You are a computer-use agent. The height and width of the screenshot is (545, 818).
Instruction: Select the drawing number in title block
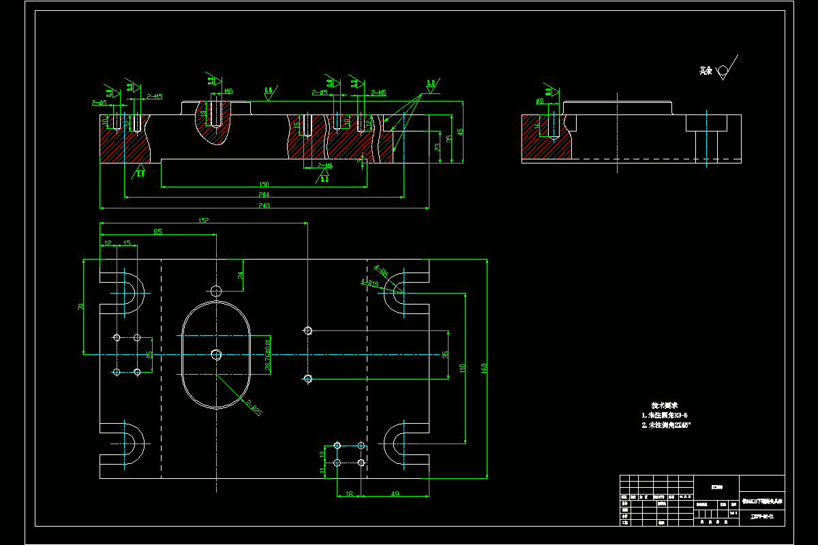coord(762,516)
